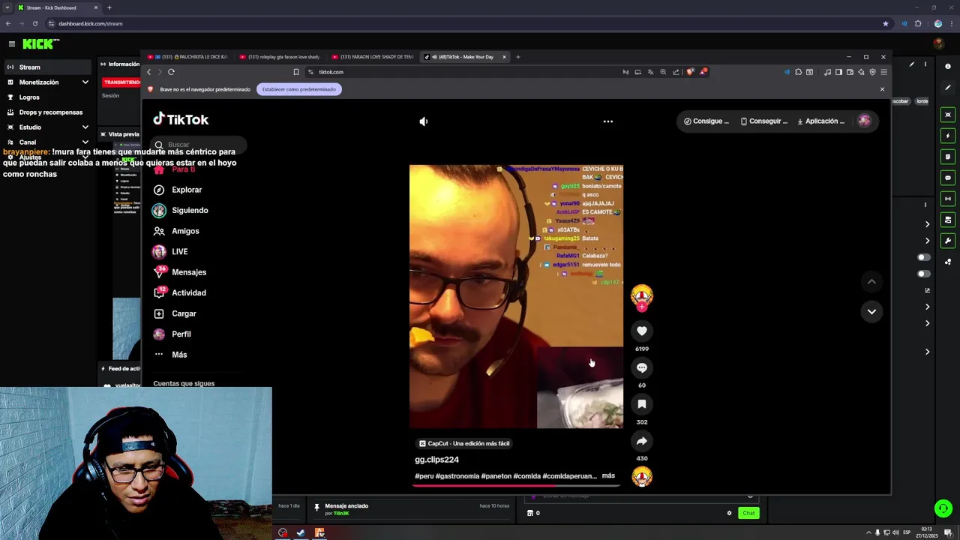Open Perfil in TikTok sidebar

pos(181,334)
